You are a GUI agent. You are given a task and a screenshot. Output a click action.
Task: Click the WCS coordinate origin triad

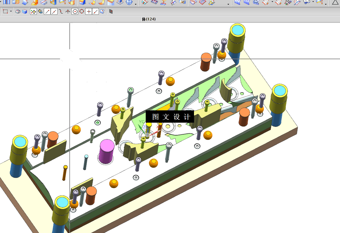(147, 135)
